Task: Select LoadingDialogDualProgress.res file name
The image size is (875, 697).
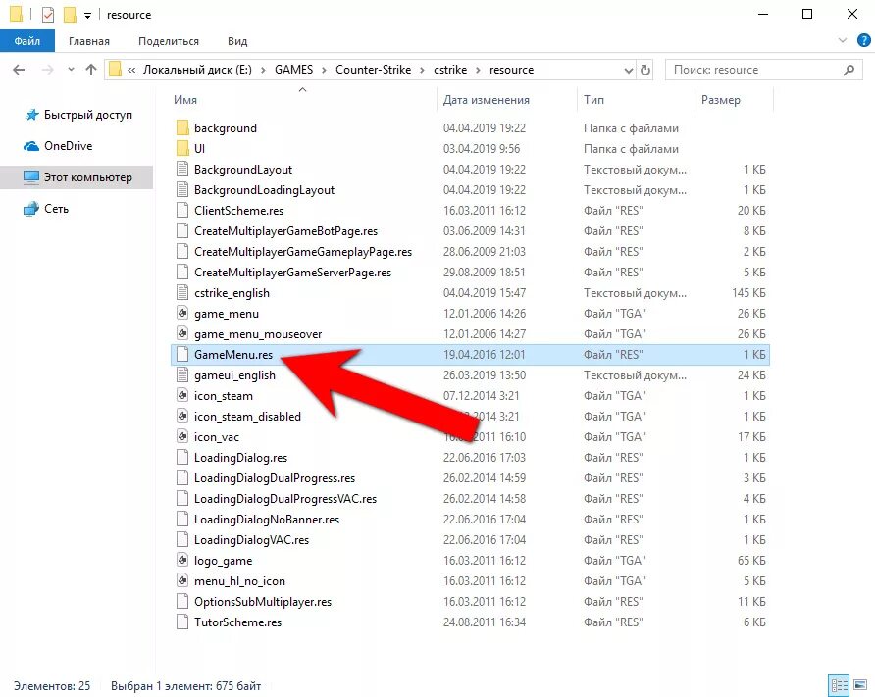Action: [275, 478]
